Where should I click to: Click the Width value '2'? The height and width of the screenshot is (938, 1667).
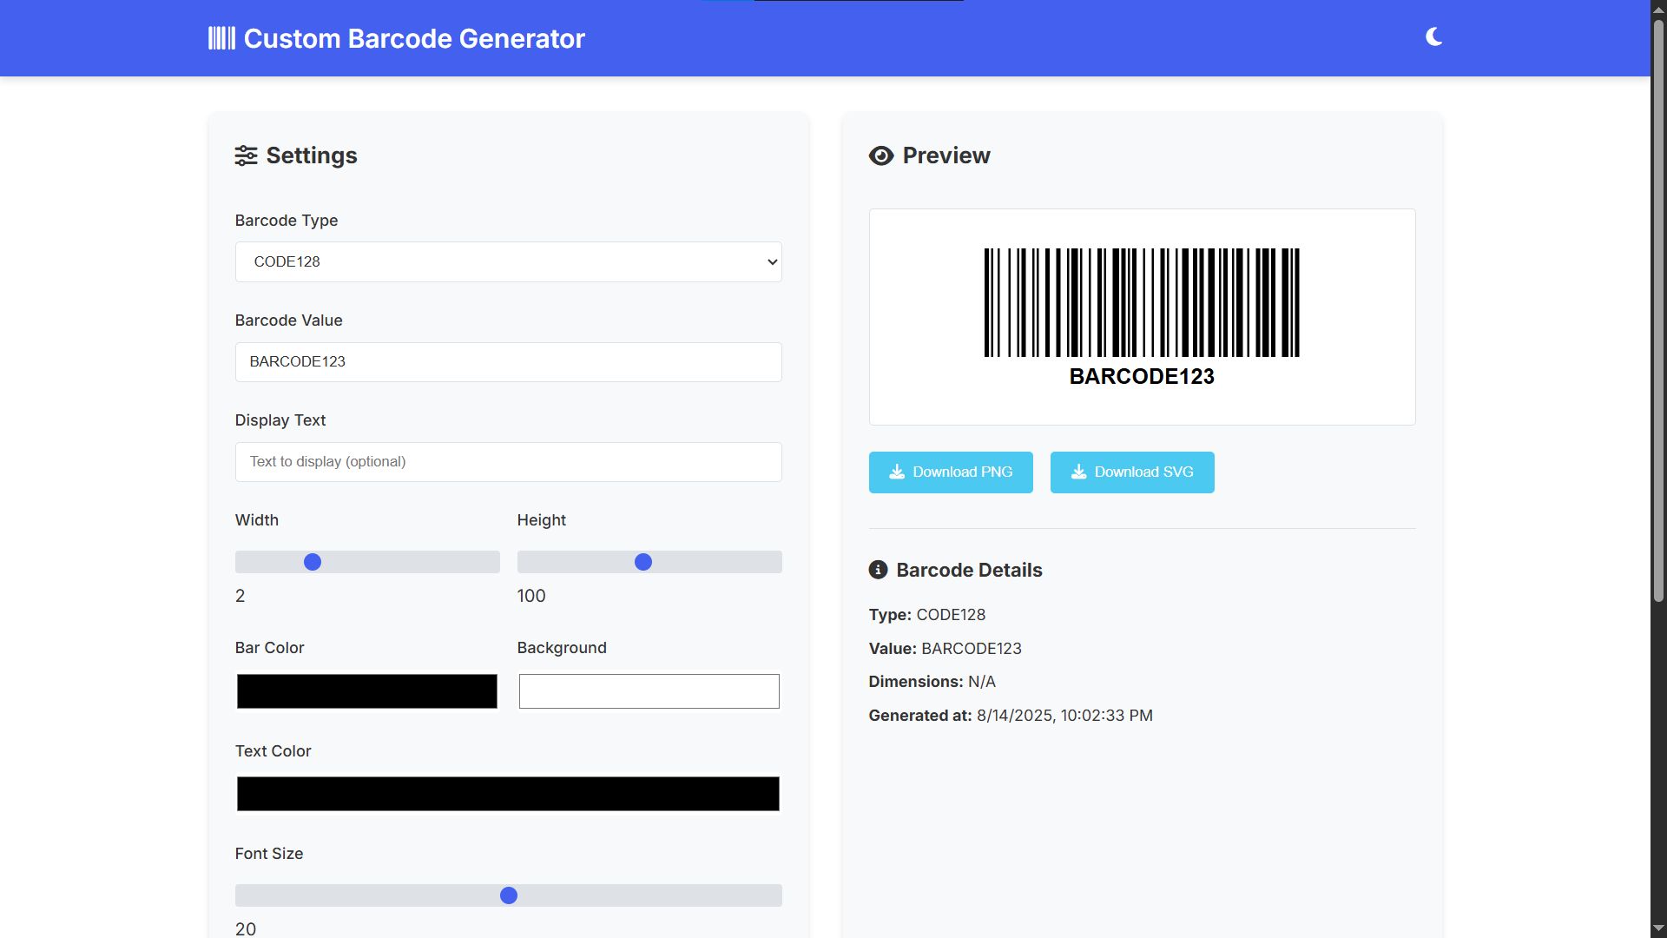(x=240, y=596)
